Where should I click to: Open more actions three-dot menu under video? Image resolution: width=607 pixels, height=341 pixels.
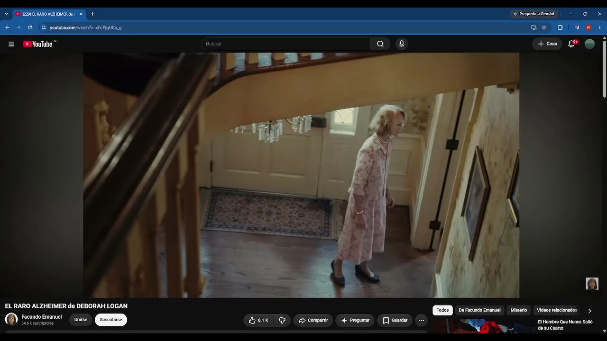[421, 321]
